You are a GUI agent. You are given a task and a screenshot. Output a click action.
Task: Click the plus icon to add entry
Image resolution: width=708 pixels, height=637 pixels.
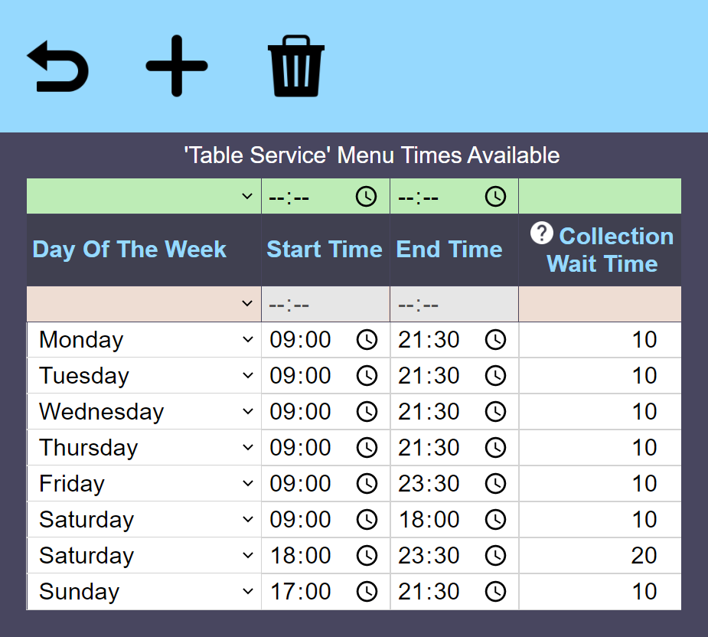click(177, 67)
